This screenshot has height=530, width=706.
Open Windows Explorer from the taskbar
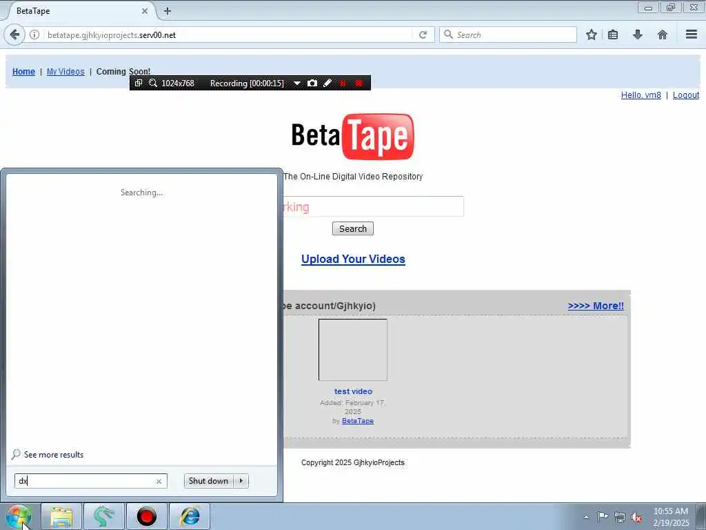61,516
